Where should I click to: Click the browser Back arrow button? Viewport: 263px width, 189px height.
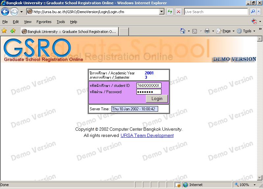5,12
